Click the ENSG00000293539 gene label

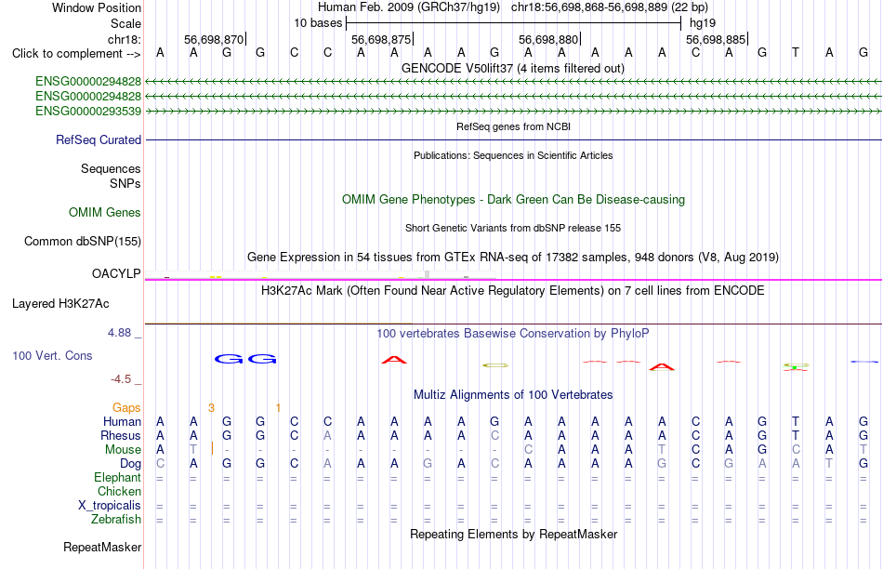(88, 111)
